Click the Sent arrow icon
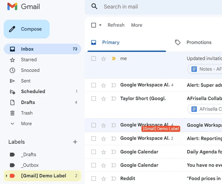The image size is (222, 184). click(12, 81)
